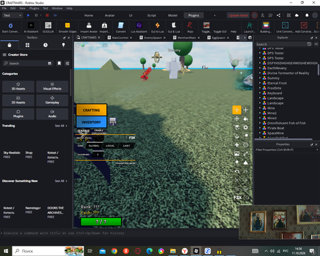The height and width of the screenshot is (256, 320).
Task: Click the Explorer search field
Action: 281,44
